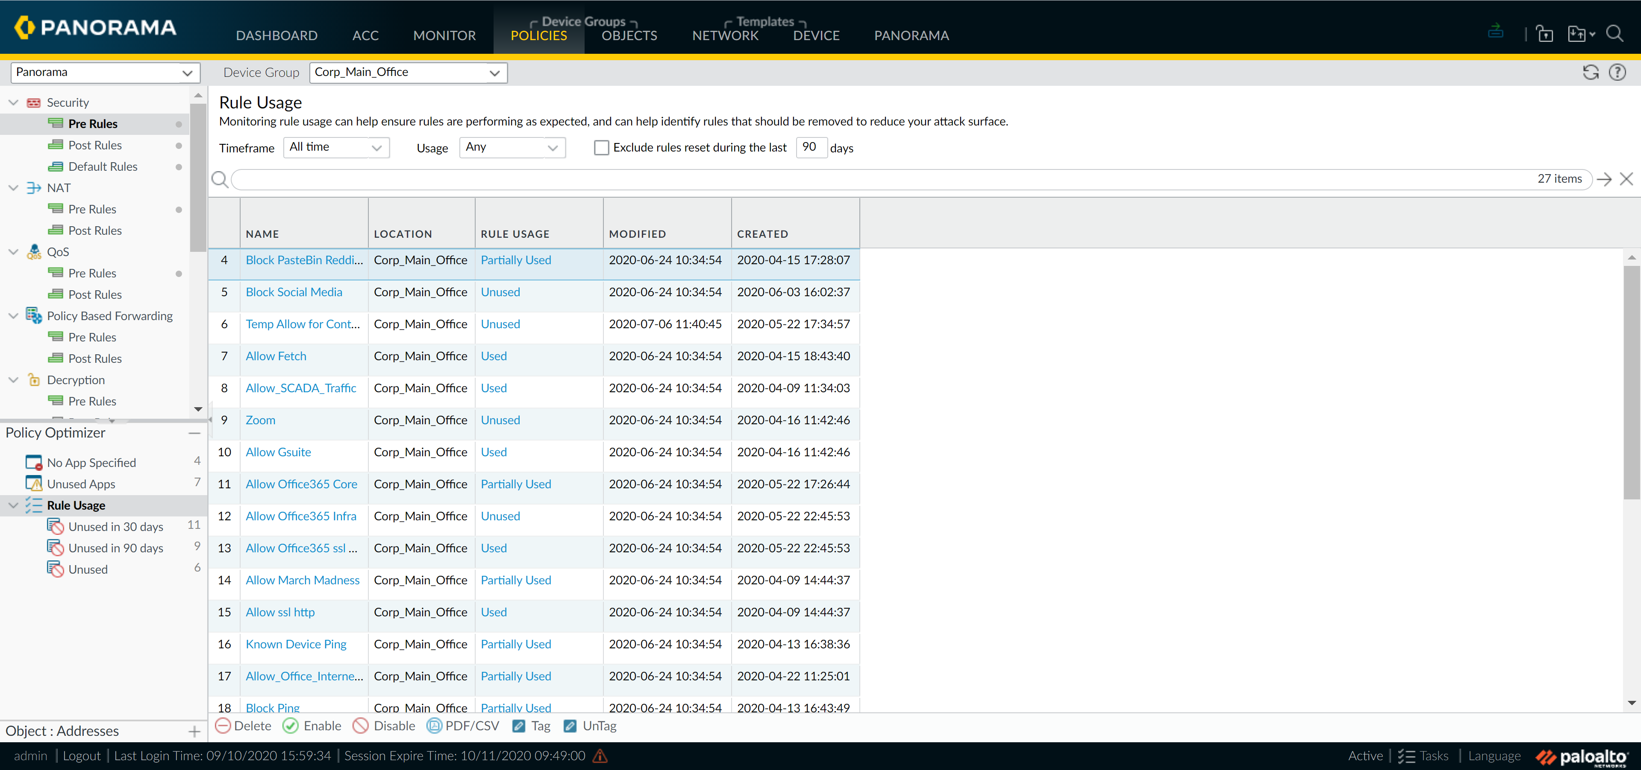The height and width of the screenshot is (770, 1641).
Task: Switch to the OBJECTS tab
Action: pos(629,35)
